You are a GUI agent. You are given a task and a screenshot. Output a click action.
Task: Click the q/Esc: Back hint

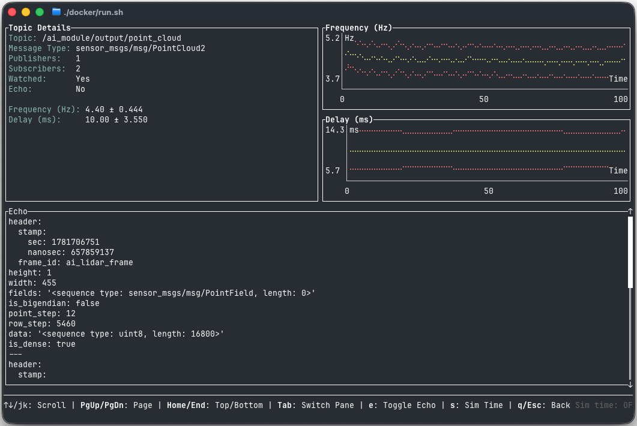pyautogui.click(x=544, y=405)
